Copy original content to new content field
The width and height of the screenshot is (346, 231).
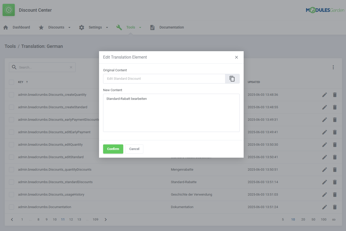[x=232, y=79]
